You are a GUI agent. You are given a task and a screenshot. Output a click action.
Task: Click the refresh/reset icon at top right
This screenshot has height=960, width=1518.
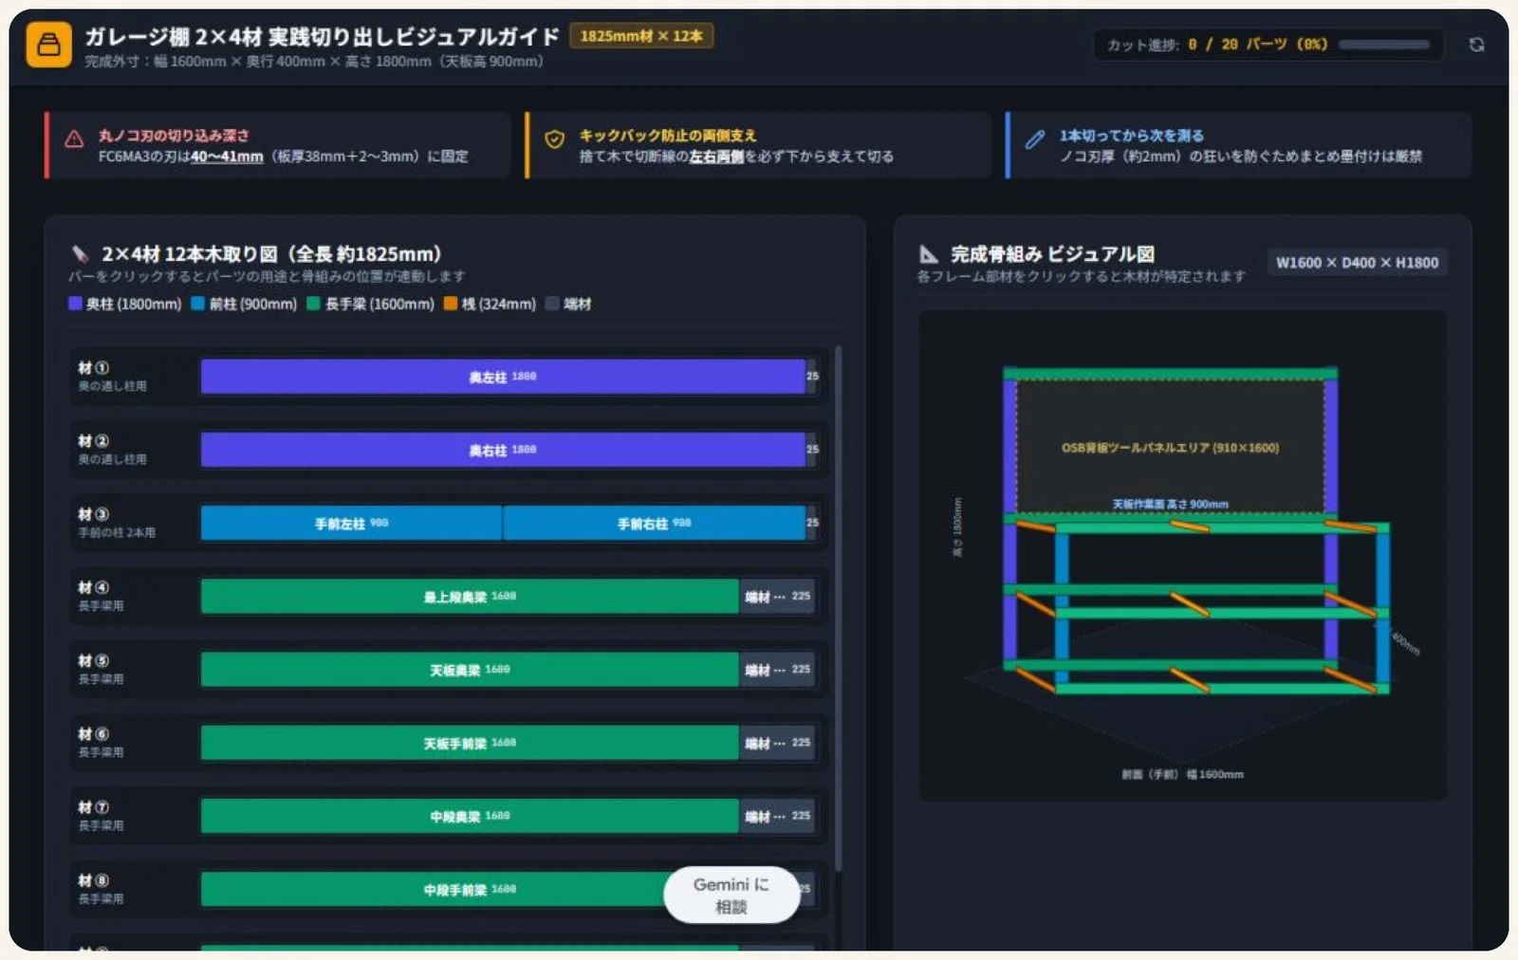pos(1476,45)
